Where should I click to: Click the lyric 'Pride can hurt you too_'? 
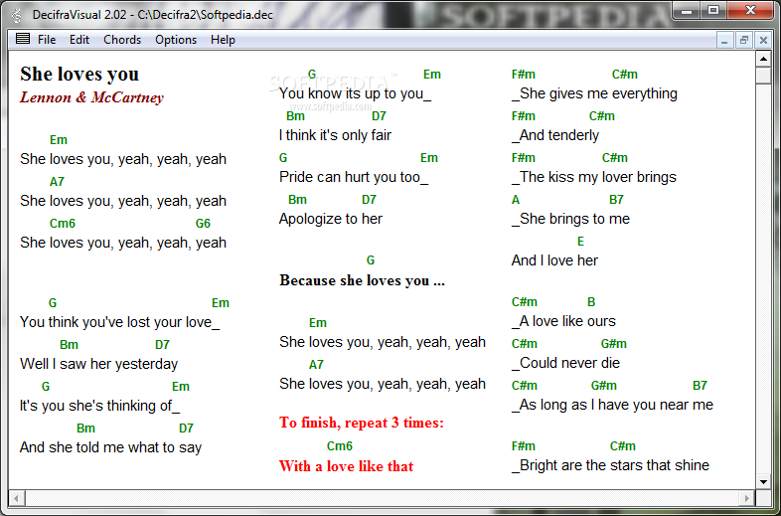354,177
